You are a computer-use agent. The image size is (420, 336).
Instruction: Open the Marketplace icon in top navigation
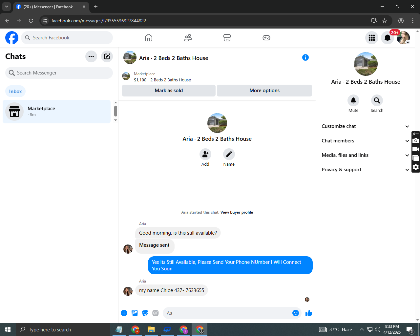(x=227, y=38)
